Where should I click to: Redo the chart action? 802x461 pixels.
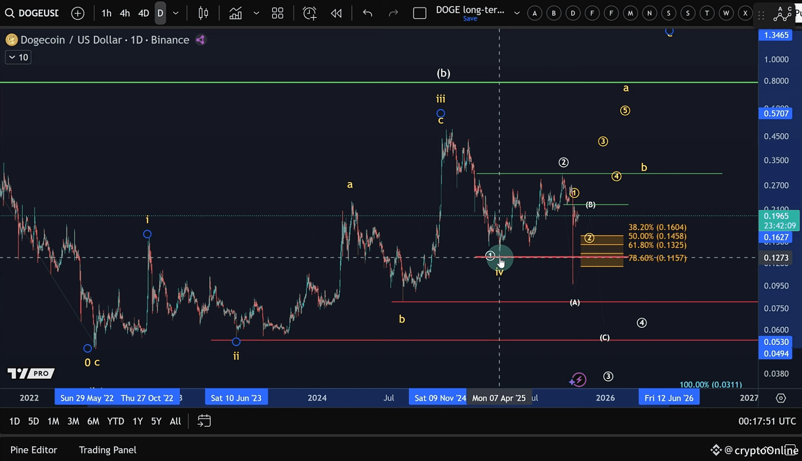click(x=393, y=13)
